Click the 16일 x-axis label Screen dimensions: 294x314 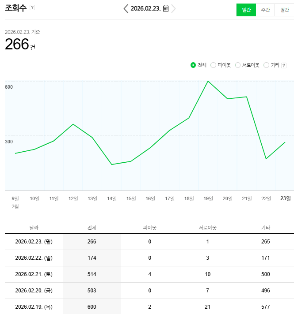150,198
